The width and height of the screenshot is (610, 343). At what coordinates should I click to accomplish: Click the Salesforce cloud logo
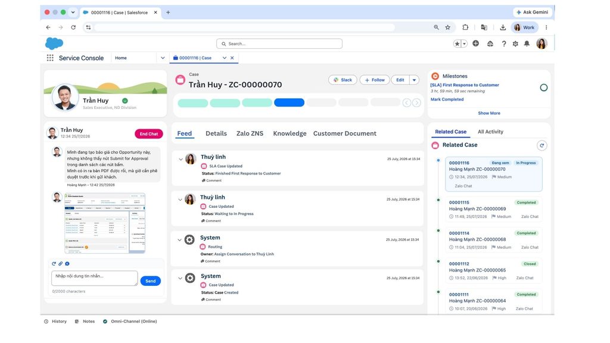[x=54, y=43]
